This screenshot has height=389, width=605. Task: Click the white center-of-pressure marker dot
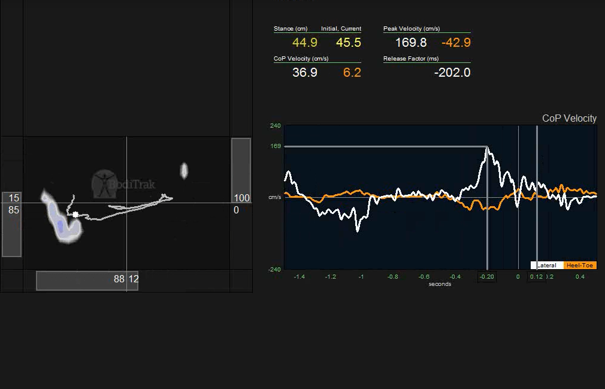pos(75,214)
